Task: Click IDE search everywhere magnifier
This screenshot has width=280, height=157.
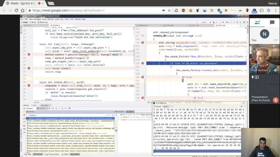Action: click(x=247, y=22)
